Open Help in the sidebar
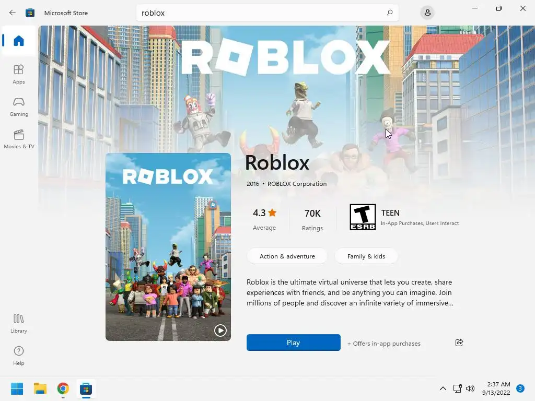This screenshot has height=401, width=535. click(x=19, y=356)
